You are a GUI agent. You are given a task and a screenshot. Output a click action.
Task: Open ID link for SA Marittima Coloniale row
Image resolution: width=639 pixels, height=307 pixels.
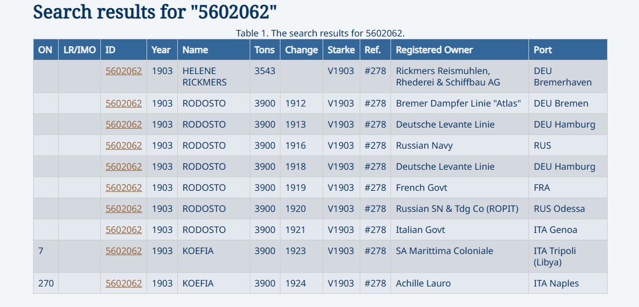124,251
